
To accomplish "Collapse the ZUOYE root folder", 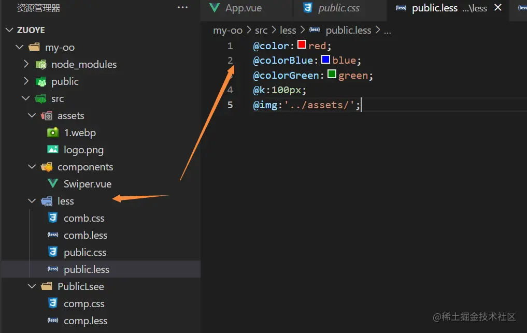I will [9, 30].
